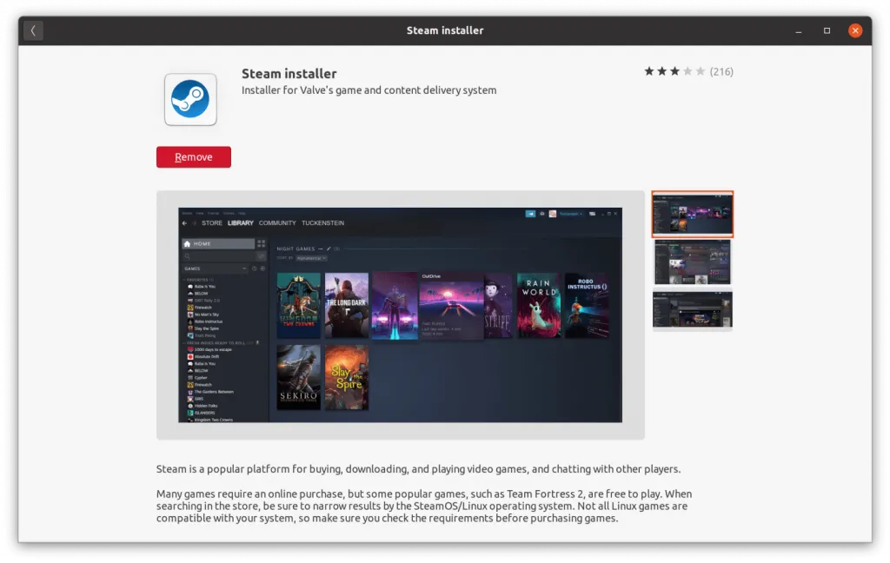890x563 pixels.
Task: Open the star rating reviews
Action: point(674,71)
